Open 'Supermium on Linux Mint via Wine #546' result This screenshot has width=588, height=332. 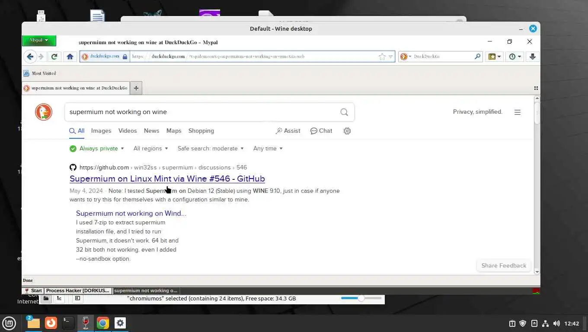pyautogui.click(x=167, y=179)
